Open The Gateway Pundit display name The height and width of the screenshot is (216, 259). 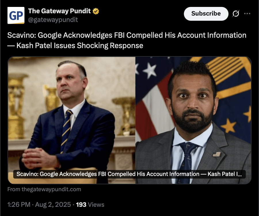pyautogui.click(x=59, y=11)
